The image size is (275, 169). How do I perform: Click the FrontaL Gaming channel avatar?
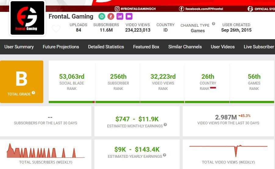pos(28,18)
